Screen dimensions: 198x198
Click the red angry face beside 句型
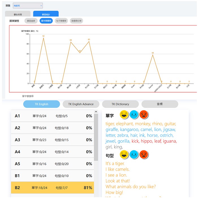[x=144, y=155]
